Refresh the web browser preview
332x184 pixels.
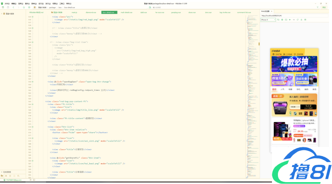(297, 20)
